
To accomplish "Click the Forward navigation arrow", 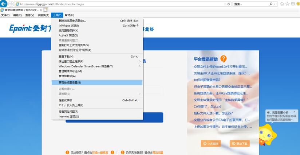I will pyautogui.click(x=11, y=4).
